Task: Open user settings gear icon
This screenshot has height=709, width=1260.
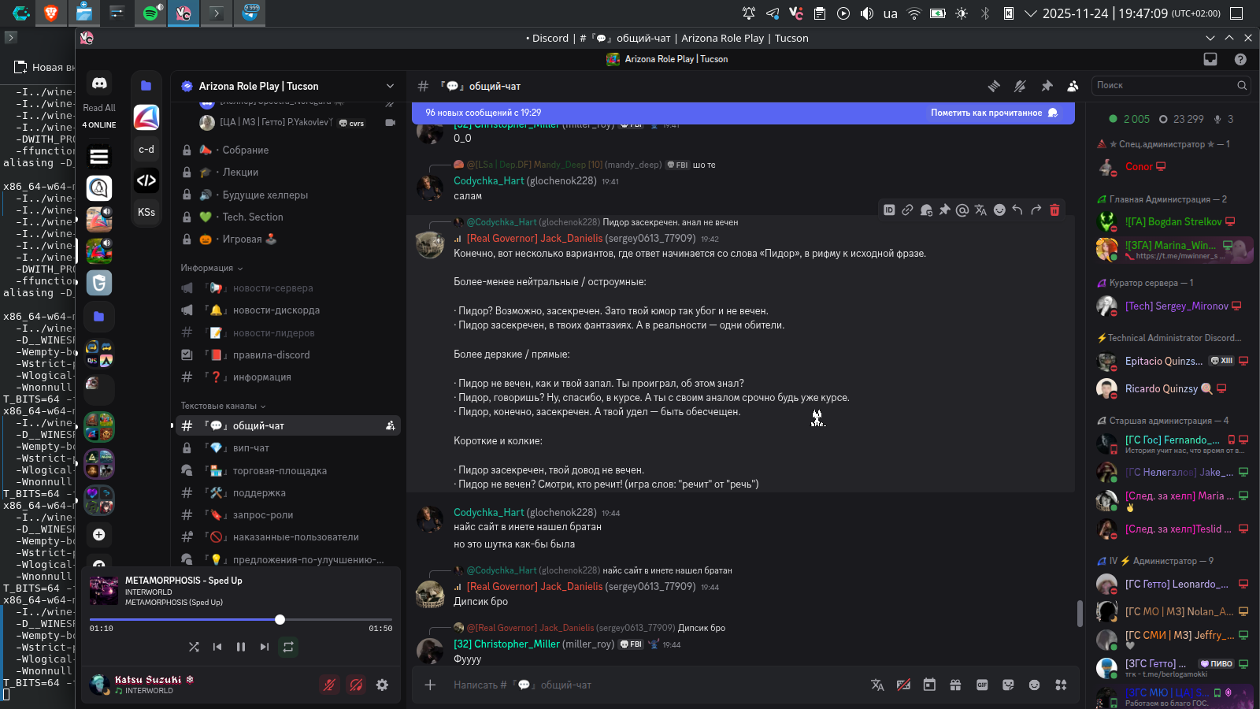Action: tap(382, 685)
